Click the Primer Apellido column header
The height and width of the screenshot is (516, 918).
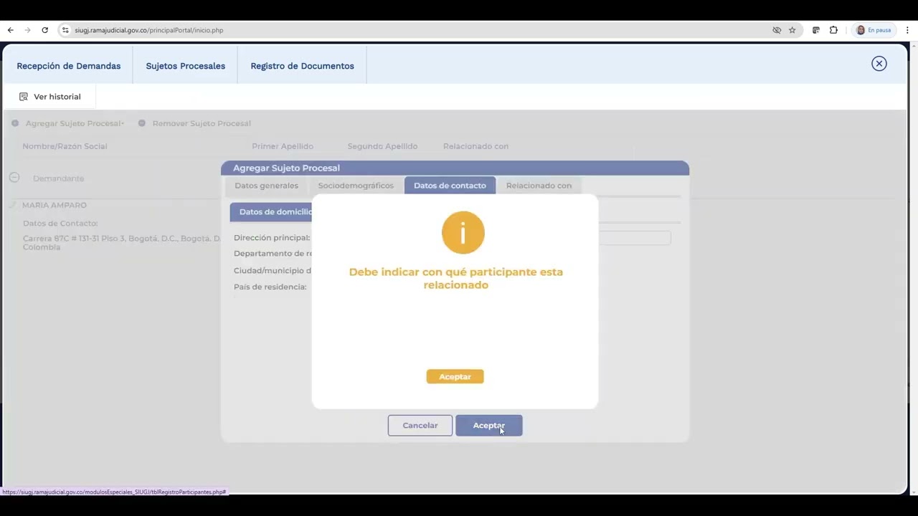tap(283, 146)
